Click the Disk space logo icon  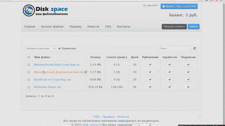(x=29, y=10)
